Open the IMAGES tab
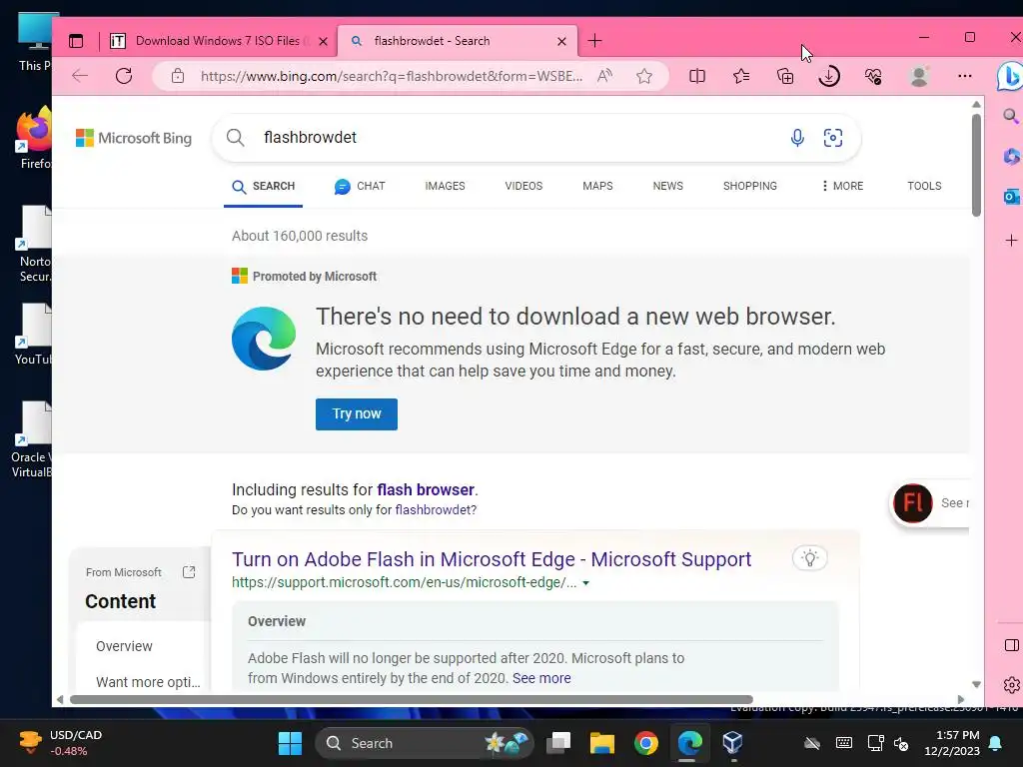Viewport: 1023px width, 767px height. 445,186
